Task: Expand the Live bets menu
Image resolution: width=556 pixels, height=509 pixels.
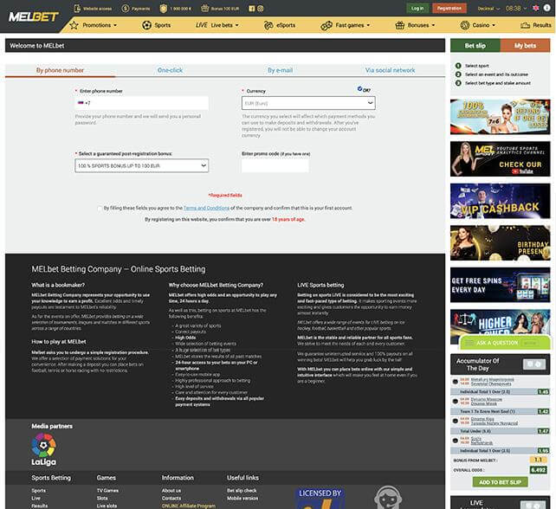Action: coord(217,25)
